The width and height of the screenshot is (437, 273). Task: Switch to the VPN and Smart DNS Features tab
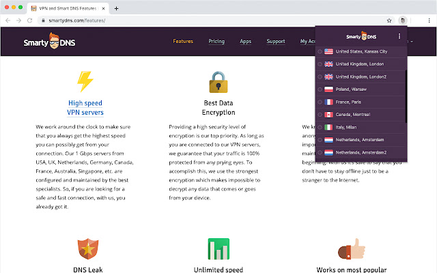(68, 8)
